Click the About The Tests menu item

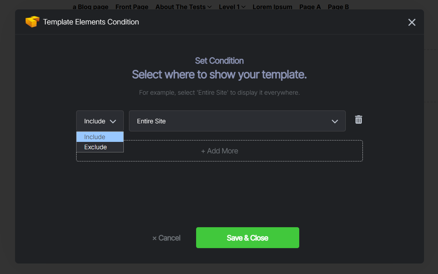click(x=180, y=7)
